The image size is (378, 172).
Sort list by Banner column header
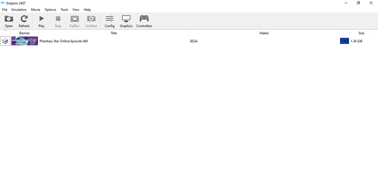pyautogui.click(x=25, y=33)
